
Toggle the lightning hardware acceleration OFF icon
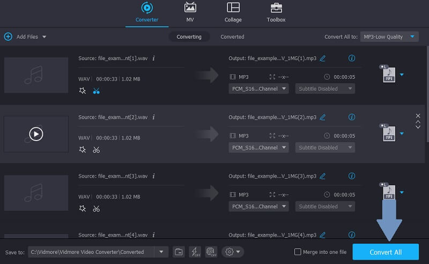(x=195, y=252)
